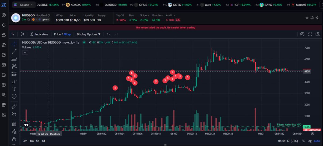Select the 3m time range
323x146 pixels.
(x=25, y=141)
